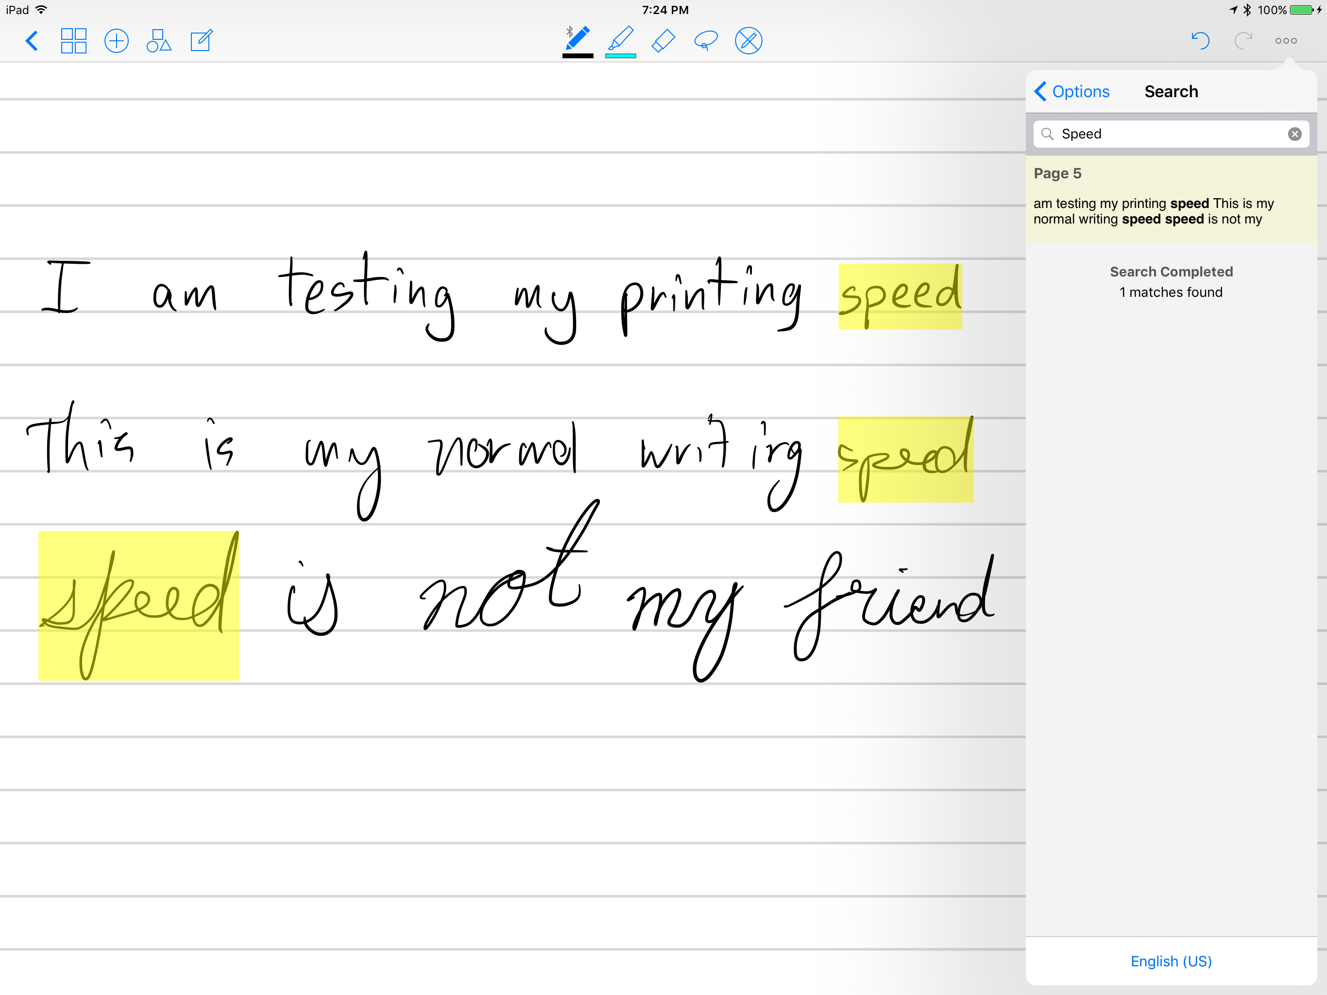
Task: Open the Page 5 search result
Action: 1170,199
